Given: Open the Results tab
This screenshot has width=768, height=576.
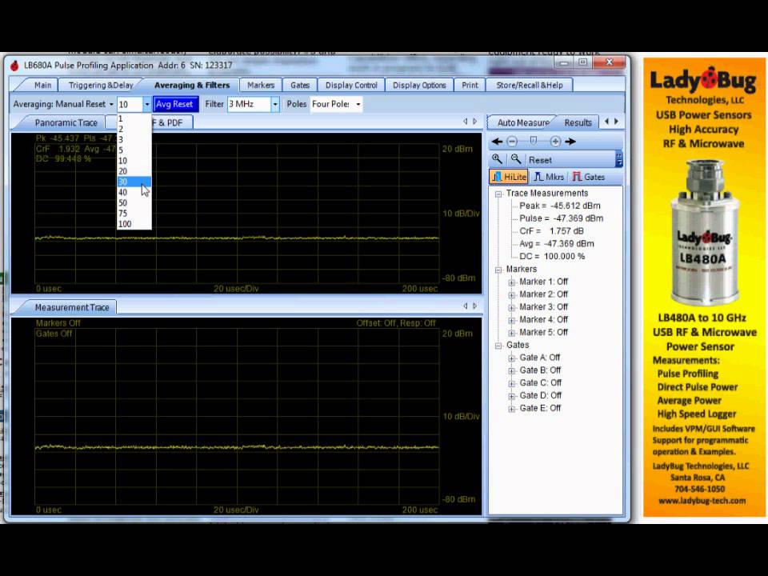Looking at the screenshot, I should coord(578,122).
